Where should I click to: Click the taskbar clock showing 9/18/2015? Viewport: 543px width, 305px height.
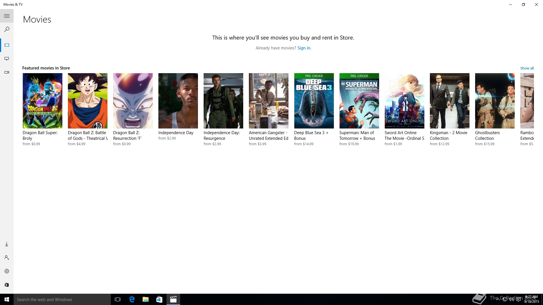pos(531,299)
